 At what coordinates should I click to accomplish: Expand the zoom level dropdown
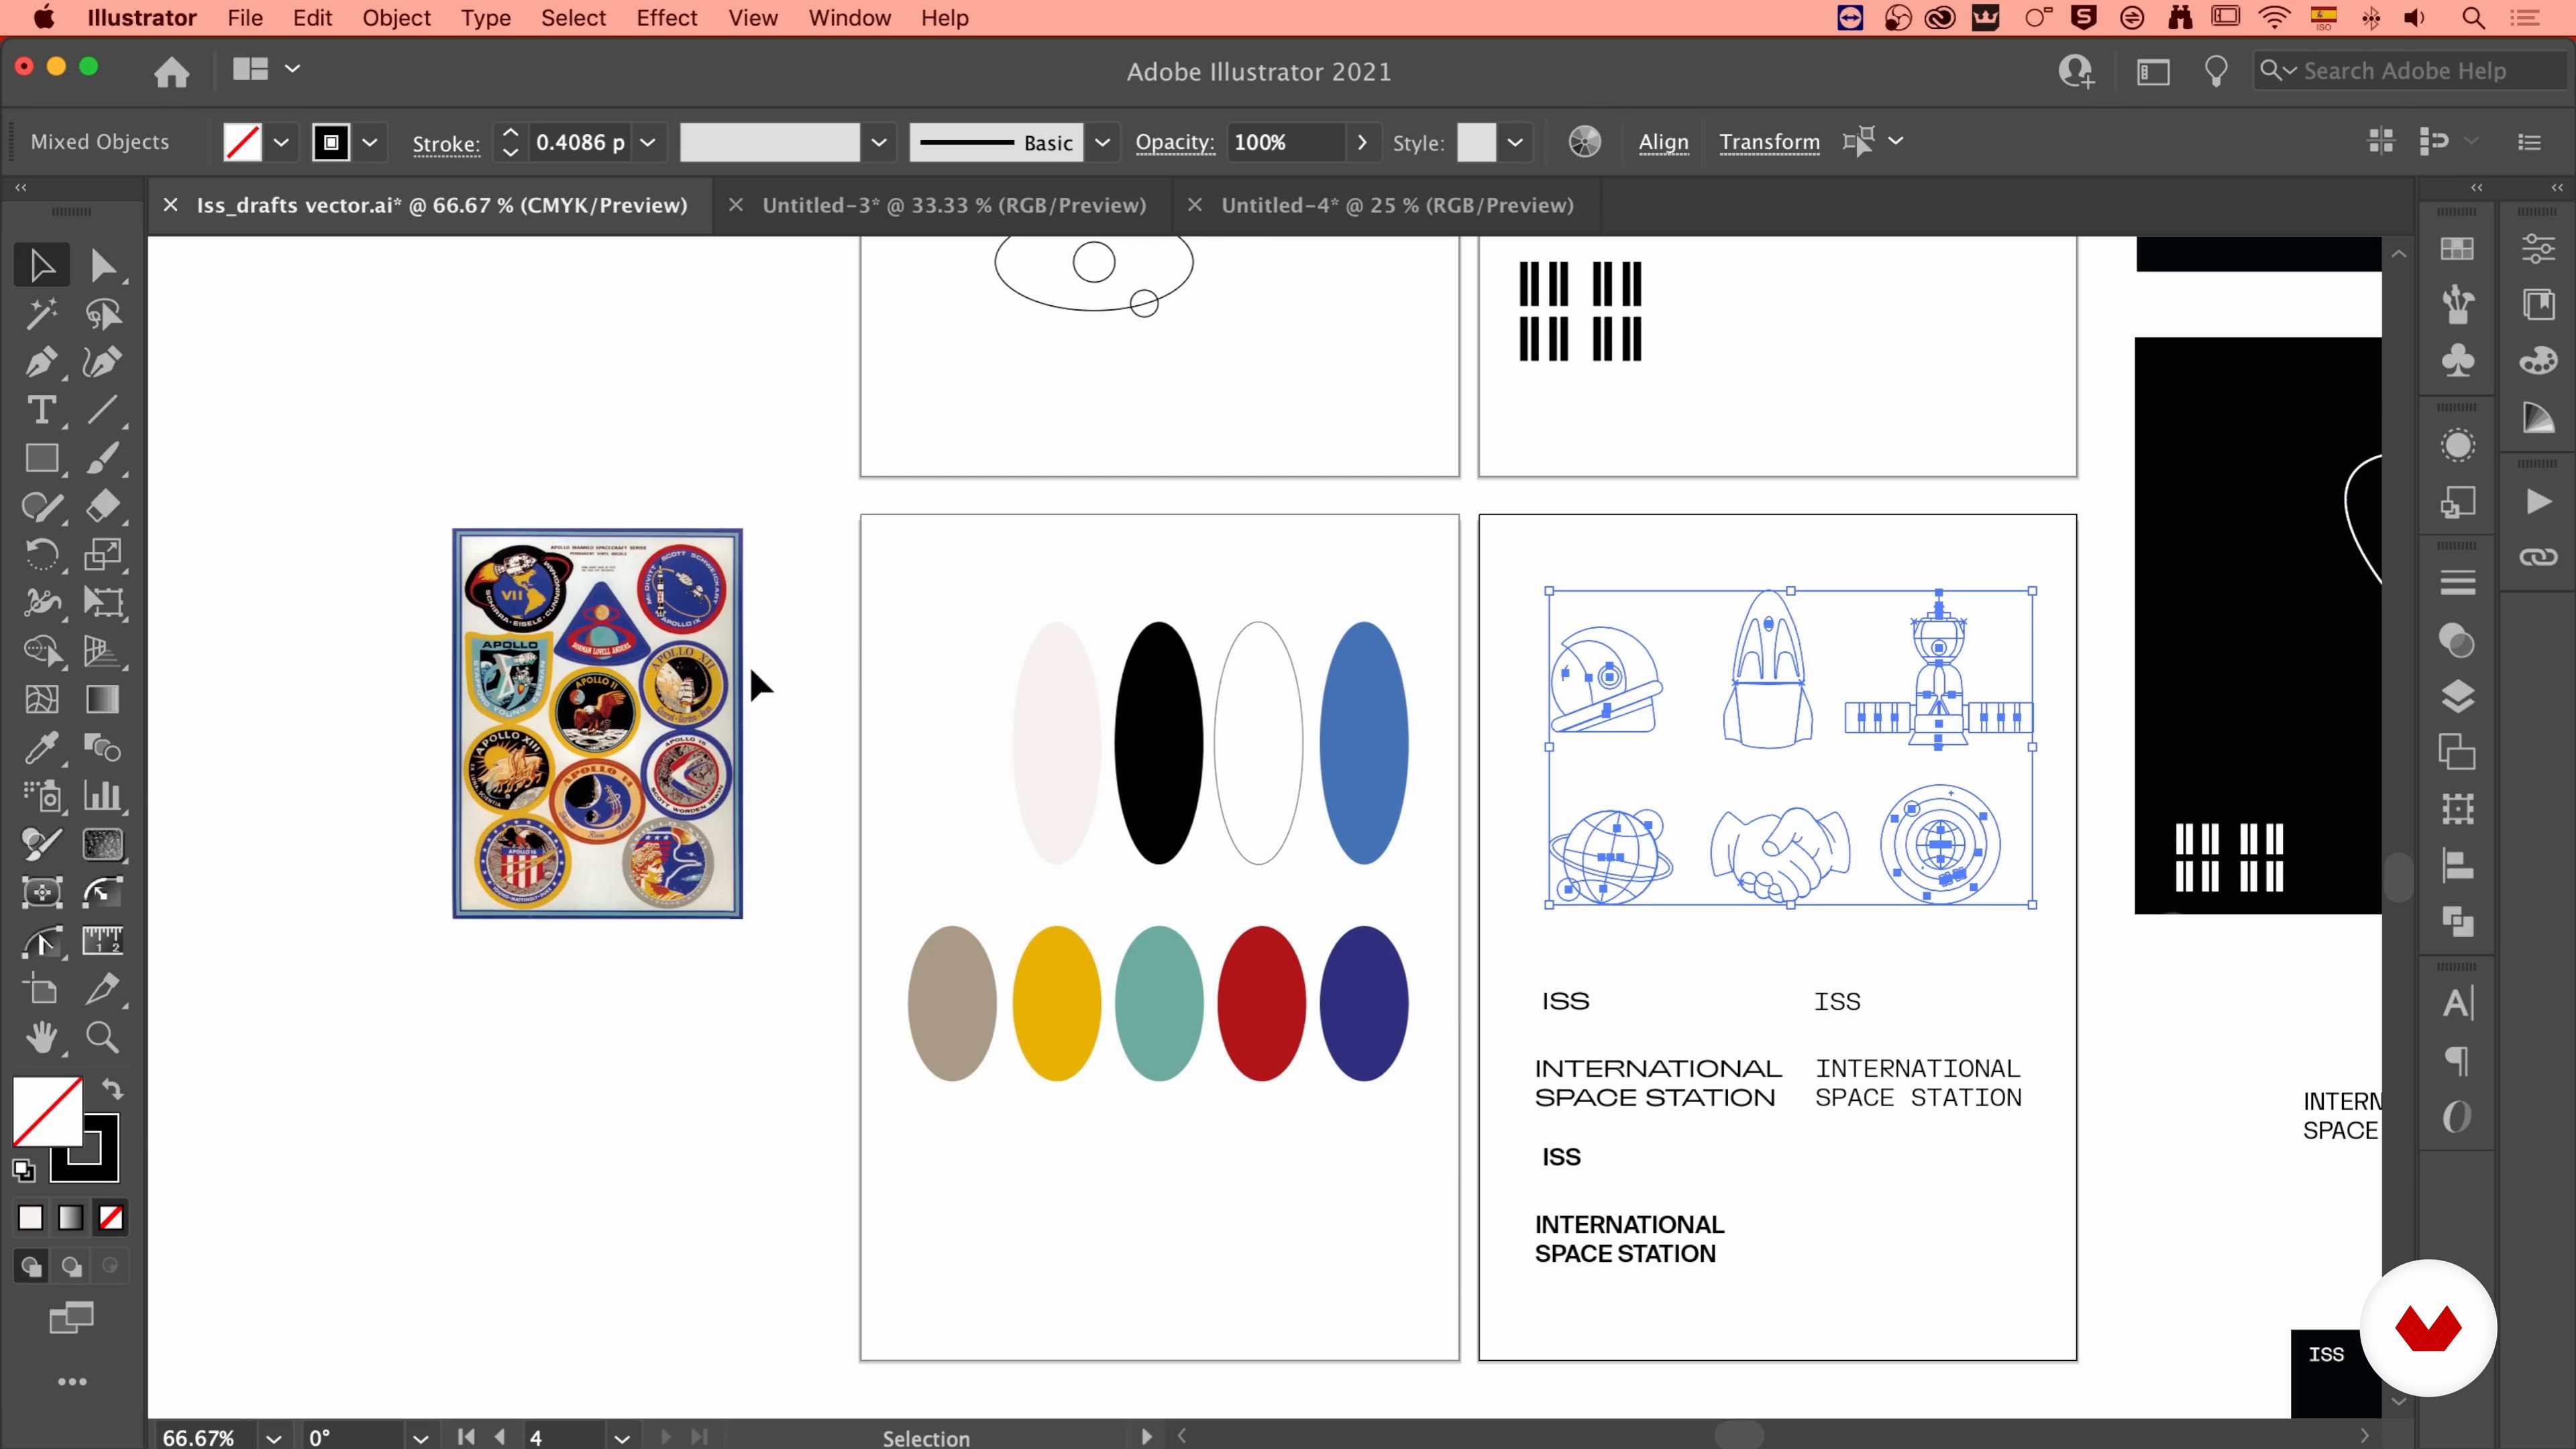click(x=273, y=1437)
